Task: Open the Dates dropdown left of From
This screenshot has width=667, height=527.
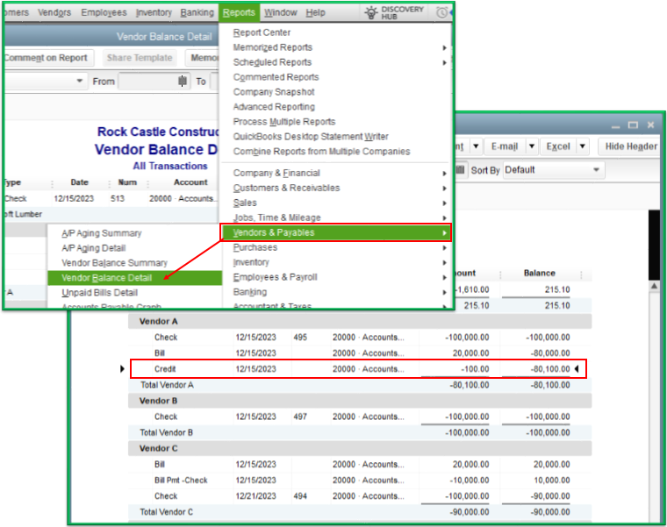Action: 45,81
